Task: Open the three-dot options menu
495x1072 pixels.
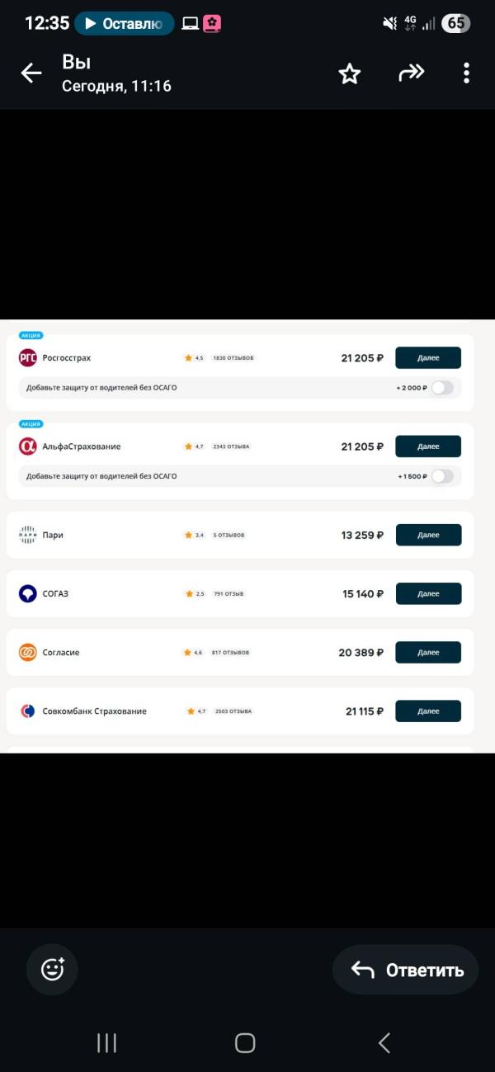Action: point(466,73)
